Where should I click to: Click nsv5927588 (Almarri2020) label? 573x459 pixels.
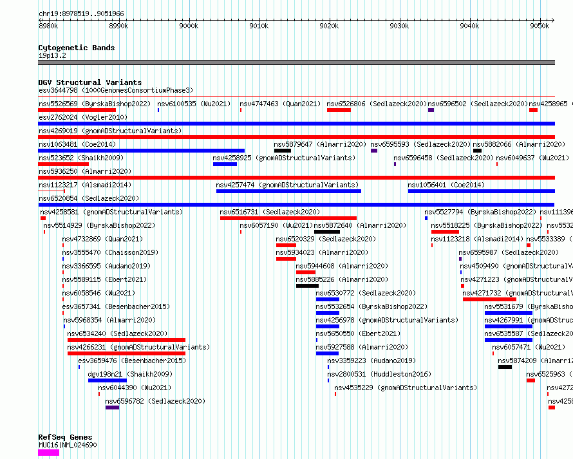pos(362,347)
